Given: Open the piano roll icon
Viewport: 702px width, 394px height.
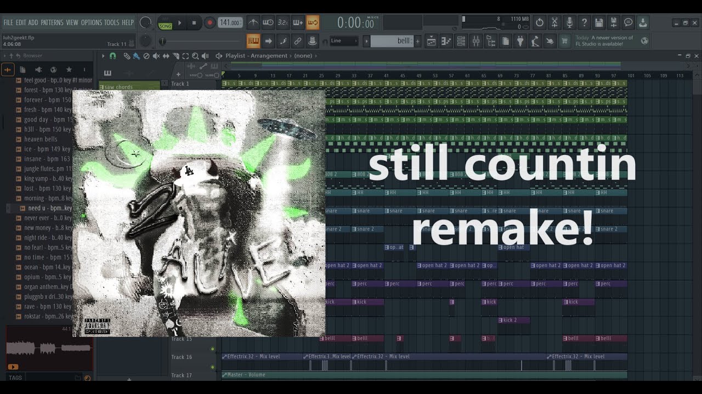Looking at the screenshot, I should (446, 41).
